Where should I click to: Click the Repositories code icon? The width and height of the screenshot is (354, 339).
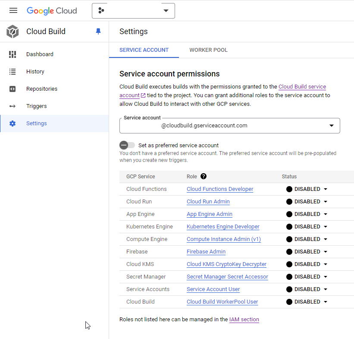(x=13, y=89)
